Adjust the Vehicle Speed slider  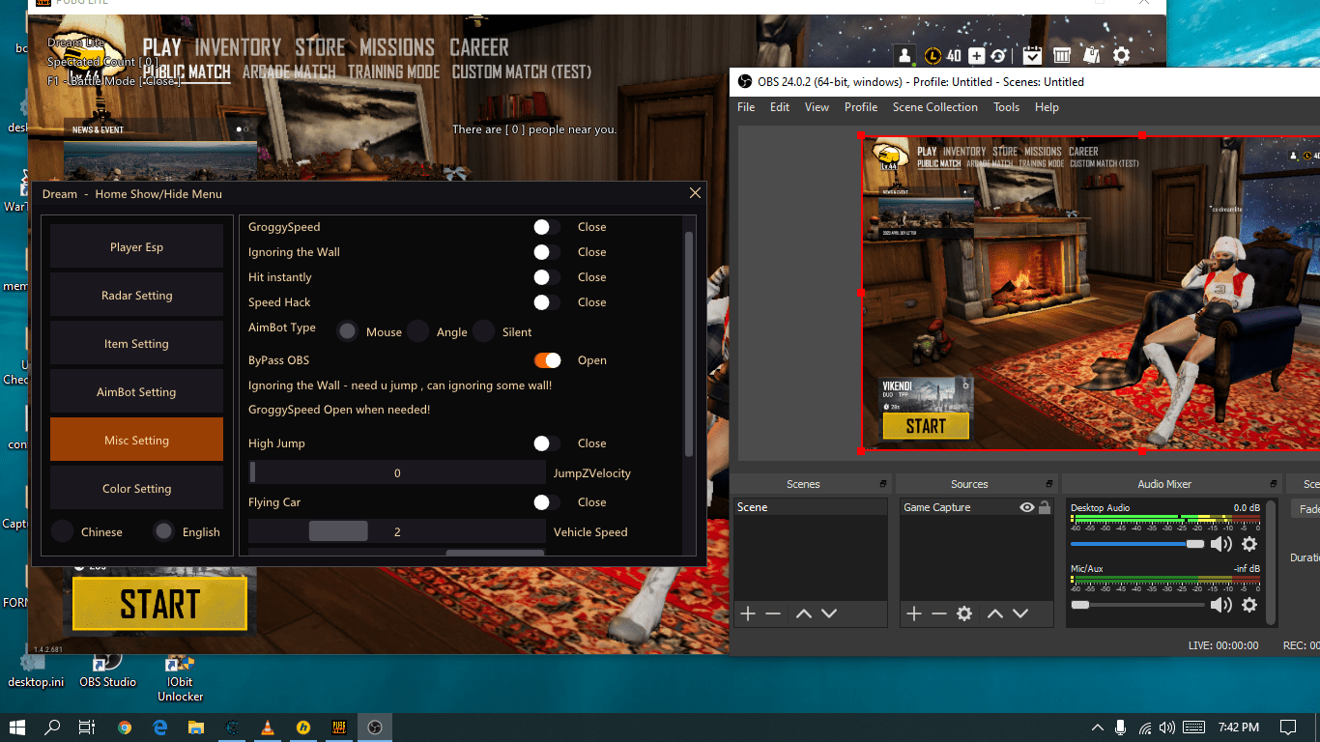(397, 531)
